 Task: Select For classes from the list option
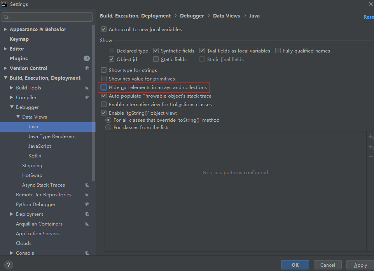[x=108, y=128]
